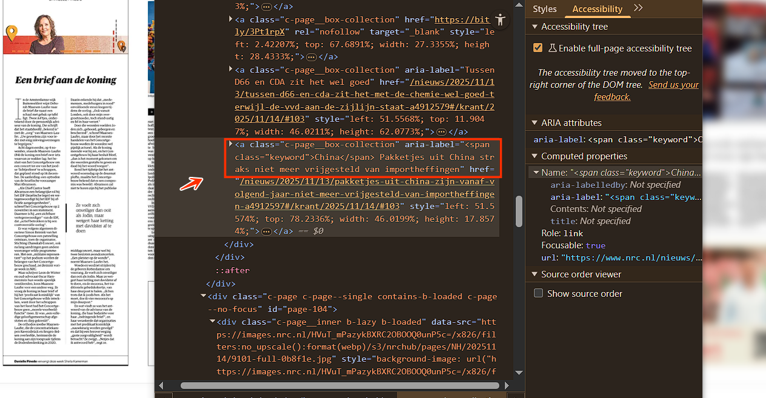Expand the Tussen D66 en CDA anchor node

(230, 70)
